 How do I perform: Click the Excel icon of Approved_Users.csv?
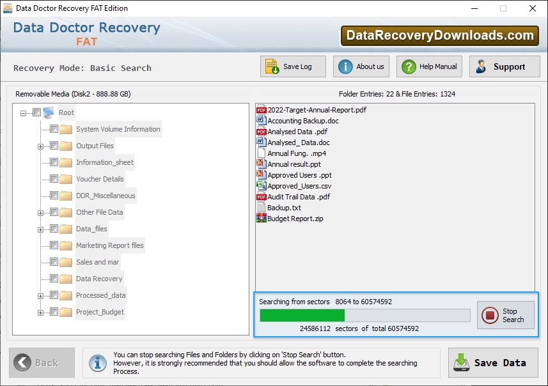(x=262, y=186)
